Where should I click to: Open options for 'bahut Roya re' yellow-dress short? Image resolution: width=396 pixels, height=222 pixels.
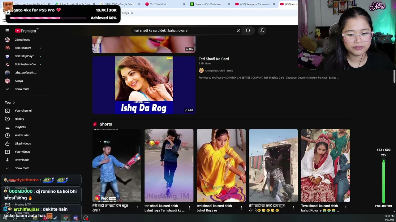click(242, 208)
